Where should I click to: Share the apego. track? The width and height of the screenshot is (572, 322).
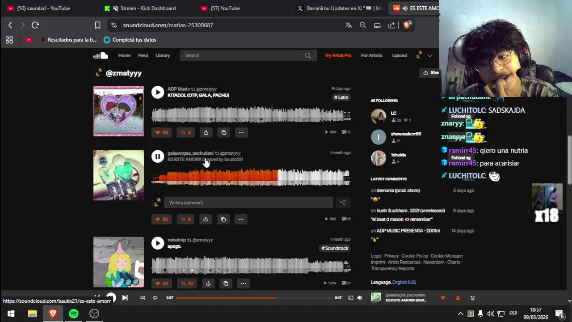point(208,283)
